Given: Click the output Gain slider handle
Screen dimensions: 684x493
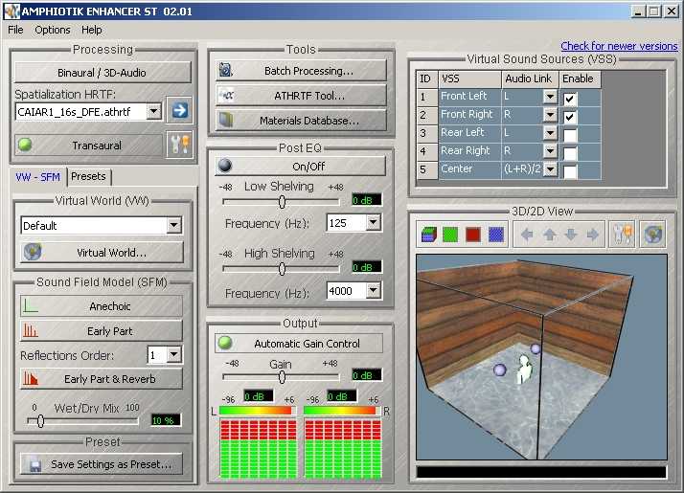Looking at the screenshot, I should point(282,377).
